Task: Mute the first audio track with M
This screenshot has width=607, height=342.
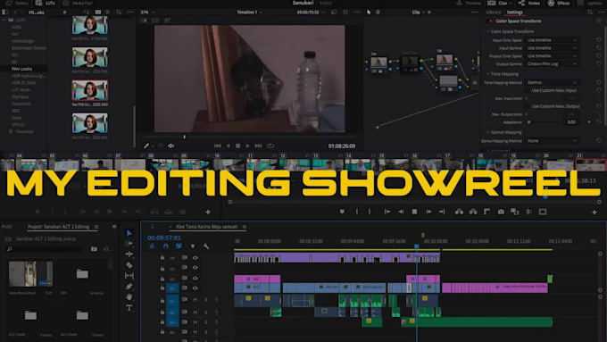Action: [x=195, y=300]
